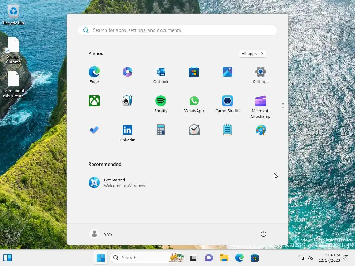Screen dimensions: 355x266
Task: Open the clock showing 3:04 PM
Action: (x=329, y=258)
